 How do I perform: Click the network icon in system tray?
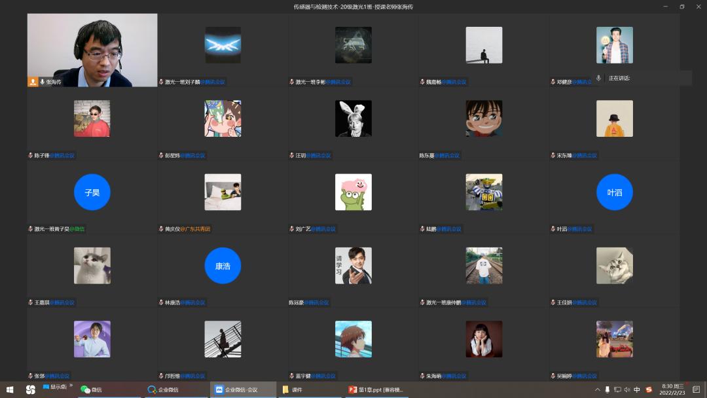[617, 389]
